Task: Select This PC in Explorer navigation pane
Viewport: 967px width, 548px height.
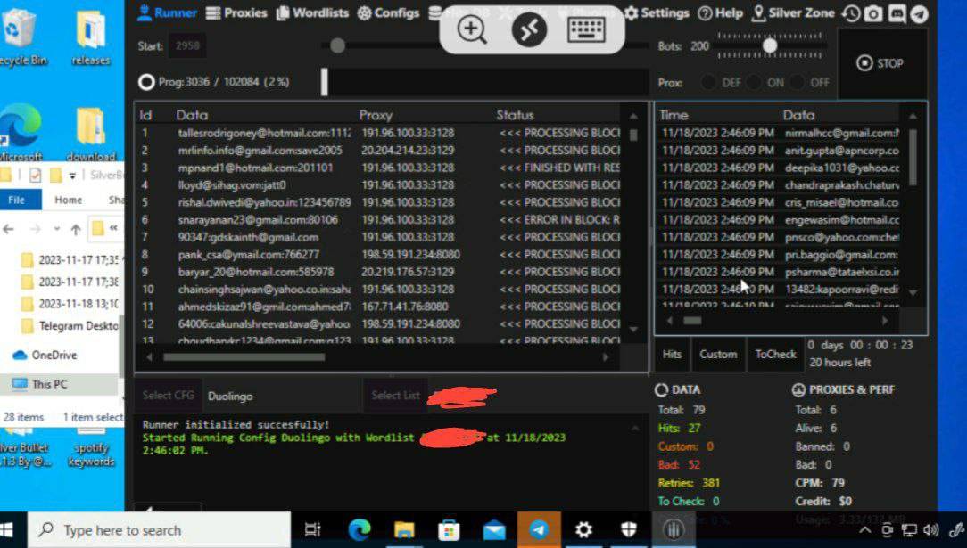Action: tap(41, 384)
